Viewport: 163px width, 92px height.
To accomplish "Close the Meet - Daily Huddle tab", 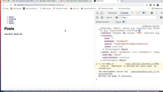I will pos(64,1).
